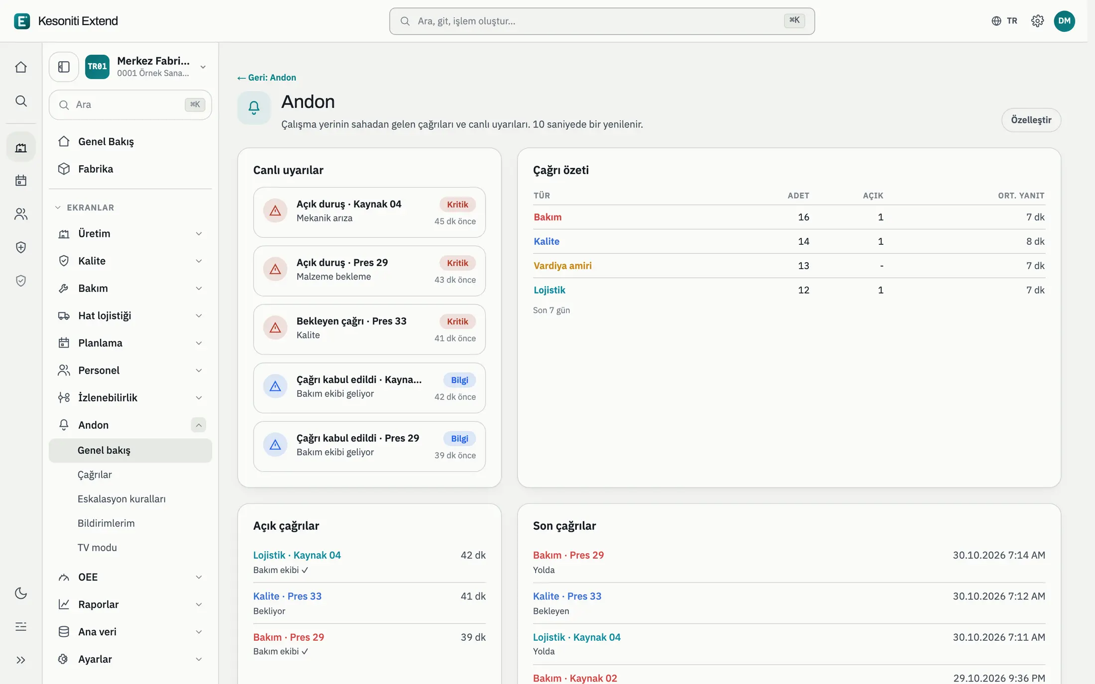
Task: Open the calendar icon in left rail
Action: (21, 181)
